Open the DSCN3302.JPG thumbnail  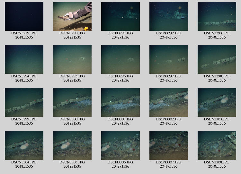pos(169,102)
